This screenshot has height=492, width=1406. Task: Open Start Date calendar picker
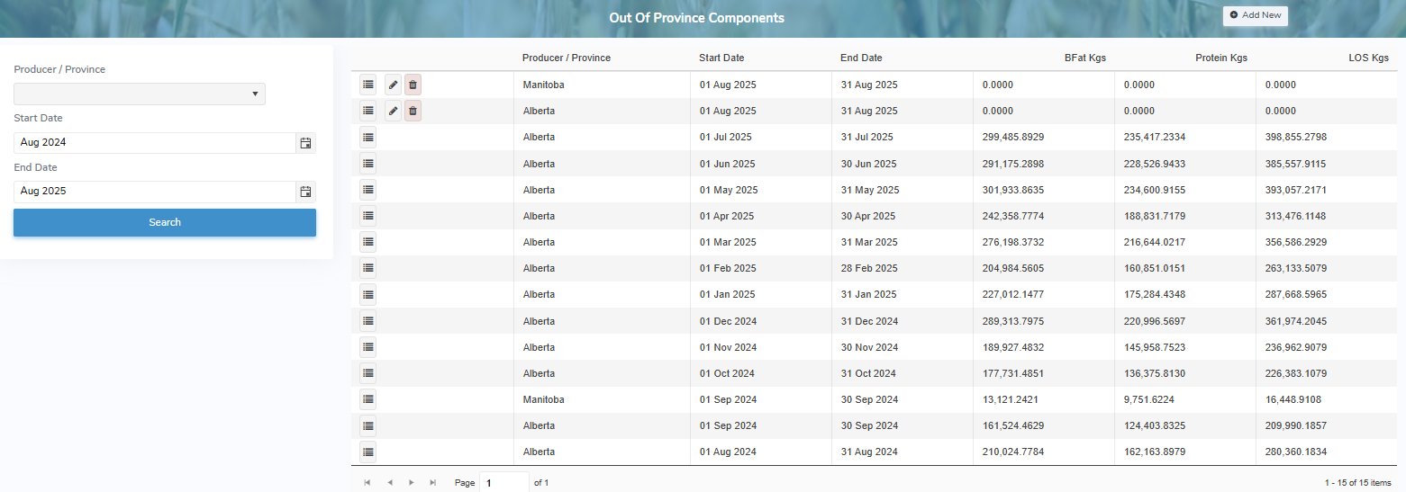tap(305, 143)
